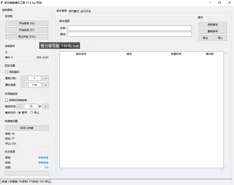The image size is (234, 185).
Task: Click the 导入 button
Action: 220,38
